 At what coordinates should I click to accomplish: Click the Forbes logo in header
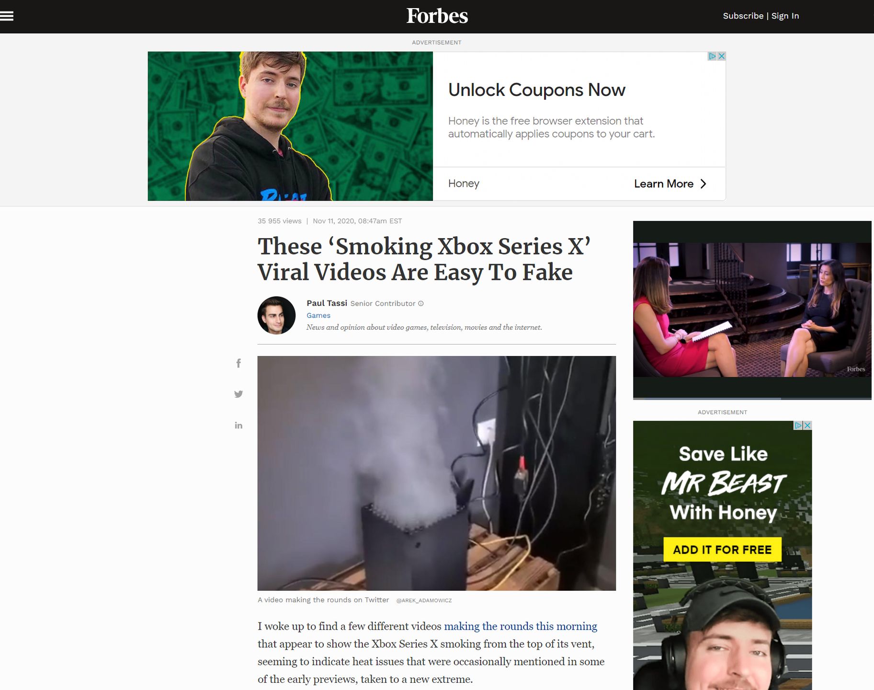point(437,16)
